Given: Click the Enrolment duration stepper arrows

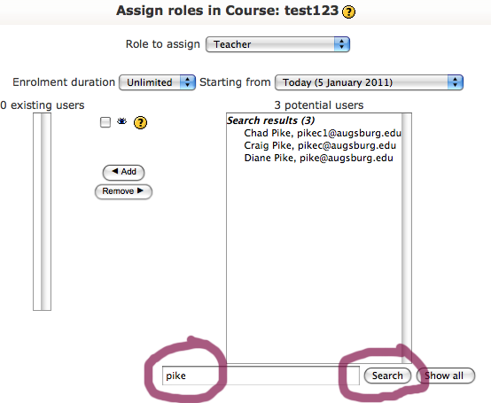Looking at the screenshot, I should pyautogui.click(x=188, y=82).
